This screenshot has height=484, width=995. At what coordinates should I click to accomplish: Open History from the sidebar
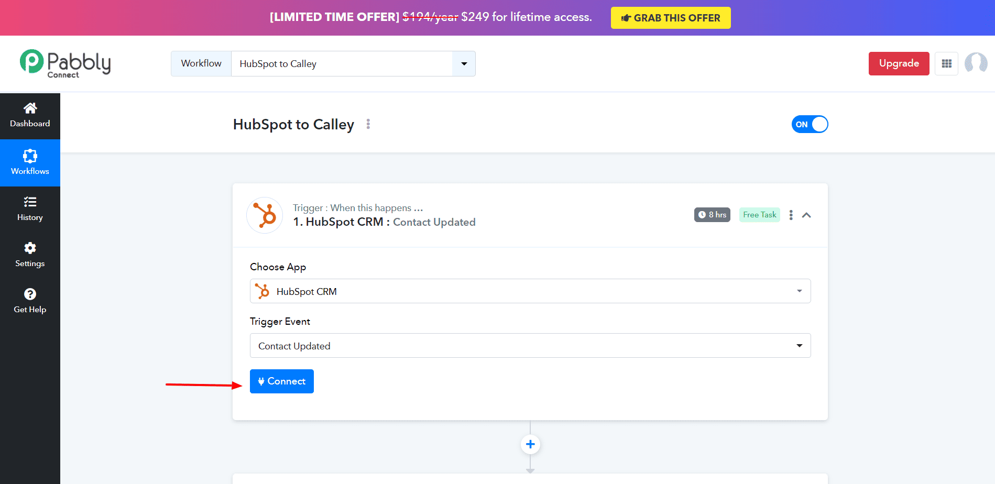(x=30, y=209)
